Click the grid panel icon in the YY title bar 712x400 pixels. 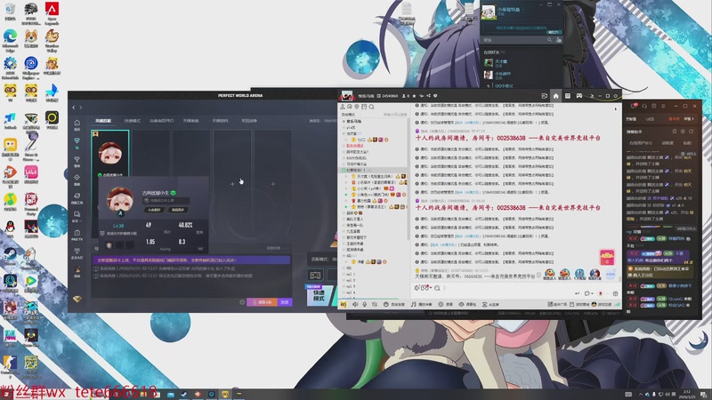pyautogui.click(x=568, y=96)
